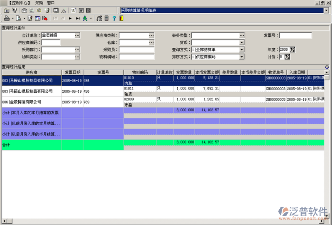This screenshot has height=225, width=332.
Task: Expand the 排序方式 dropdown list
Action: click(x=241, y=57)
